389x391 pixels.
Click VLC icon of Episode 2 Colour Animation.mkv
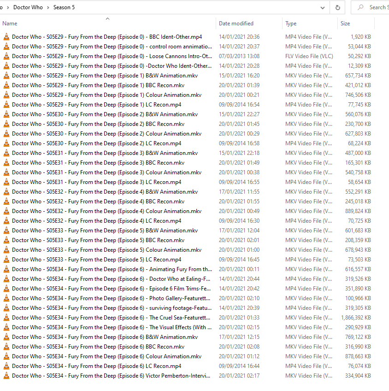(6, 134)
